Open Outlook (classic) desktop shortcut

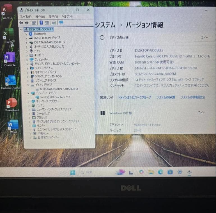point(11,82)
